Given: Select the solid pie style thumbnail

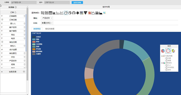Looking at the screenshot, I should [163, 51].
